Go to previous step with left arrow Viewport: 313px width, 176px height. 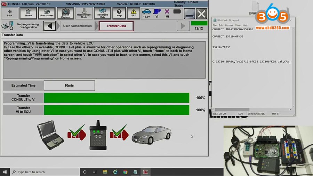(49, 26)
